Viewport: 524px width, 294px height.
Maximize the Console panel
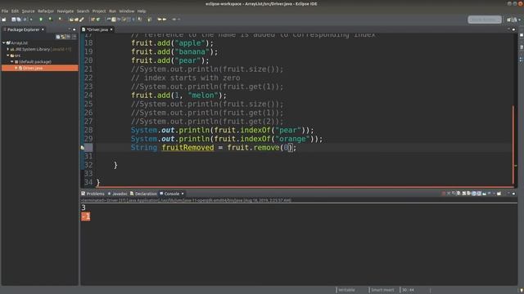click(x=513, y=194)
